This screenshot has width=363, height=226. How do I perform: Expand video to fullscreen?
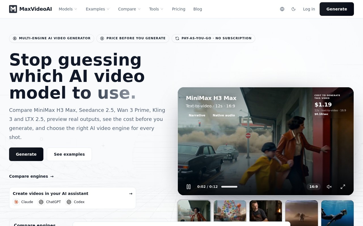[343, 187]
